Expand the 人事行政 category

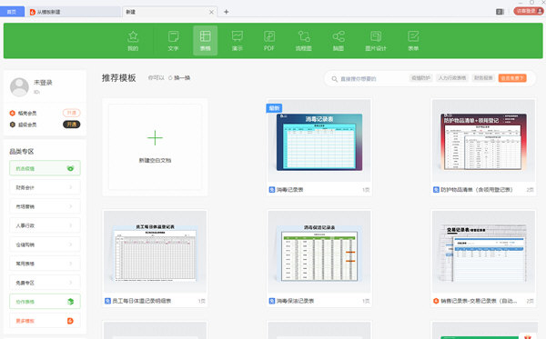coord(45,225)
